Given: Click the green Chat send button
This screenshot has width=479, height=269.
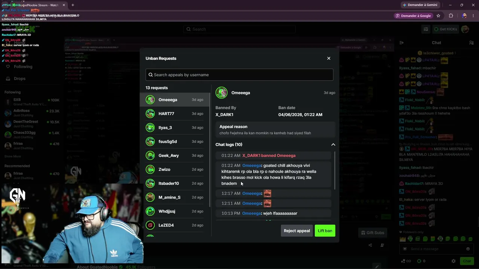Looking at the screenshot, I should point(467,261).
